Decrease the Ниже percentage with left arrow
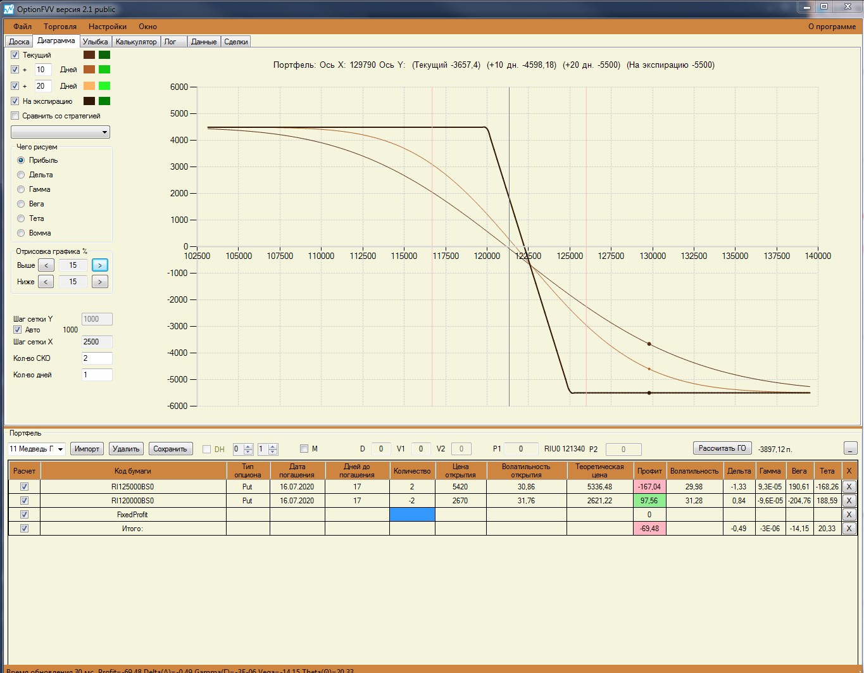864x673 pixels. point(46,282)
